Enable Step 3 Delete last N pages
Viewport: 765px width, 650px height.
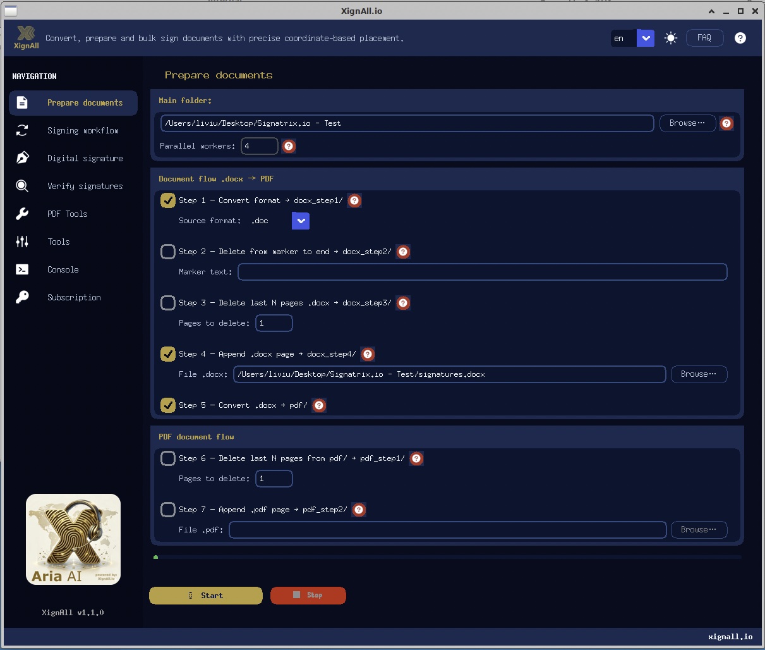167,303
